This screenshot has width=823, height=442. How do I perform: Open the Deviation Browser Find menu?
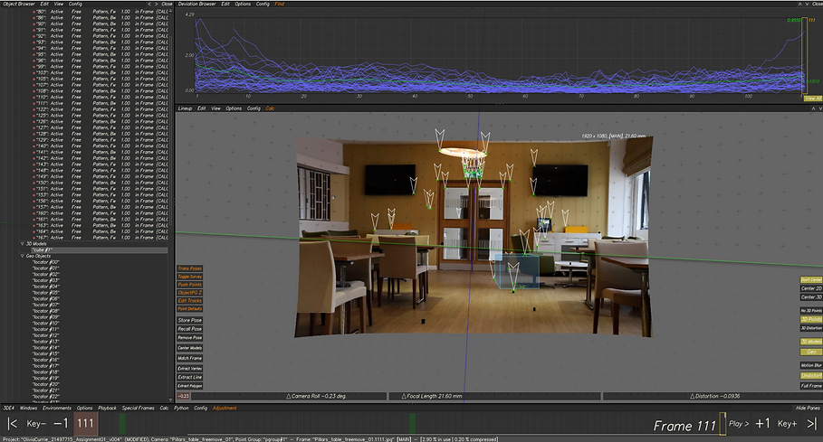[279, 4]
